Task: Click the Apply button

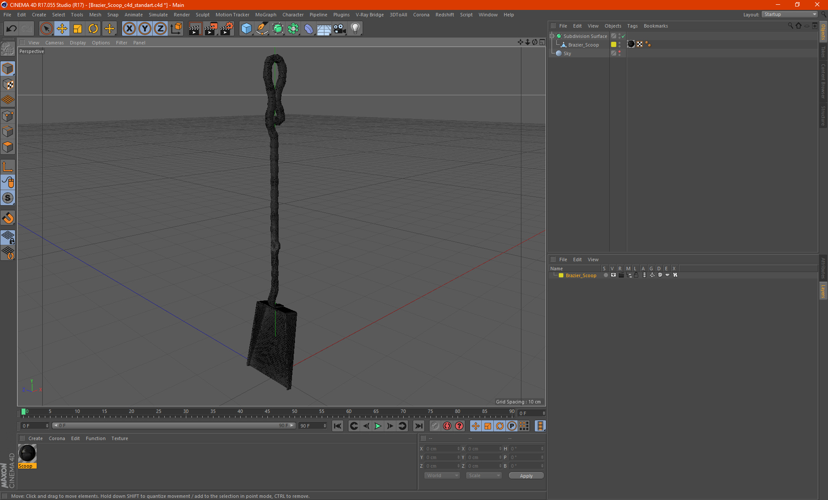Action: point(526,476)
